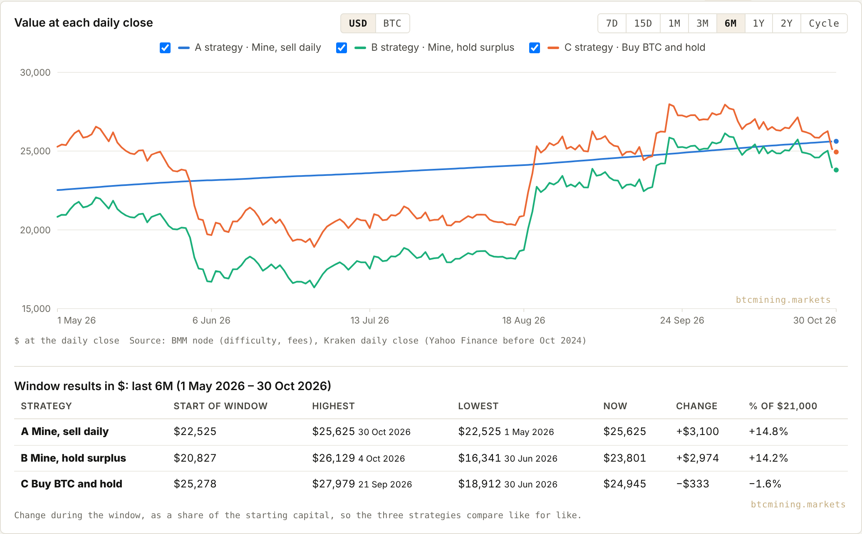Click the STRATEGY column header
Screen dimensions: 862x534
(46, 406)
